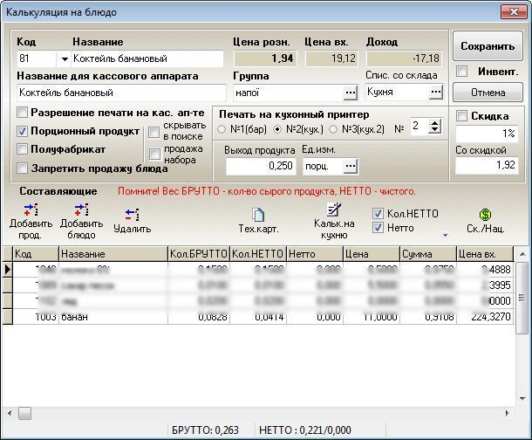Click the Ск./Нац. dollar icon
Viewport: 532px width, 440px height.
point(485,215)
